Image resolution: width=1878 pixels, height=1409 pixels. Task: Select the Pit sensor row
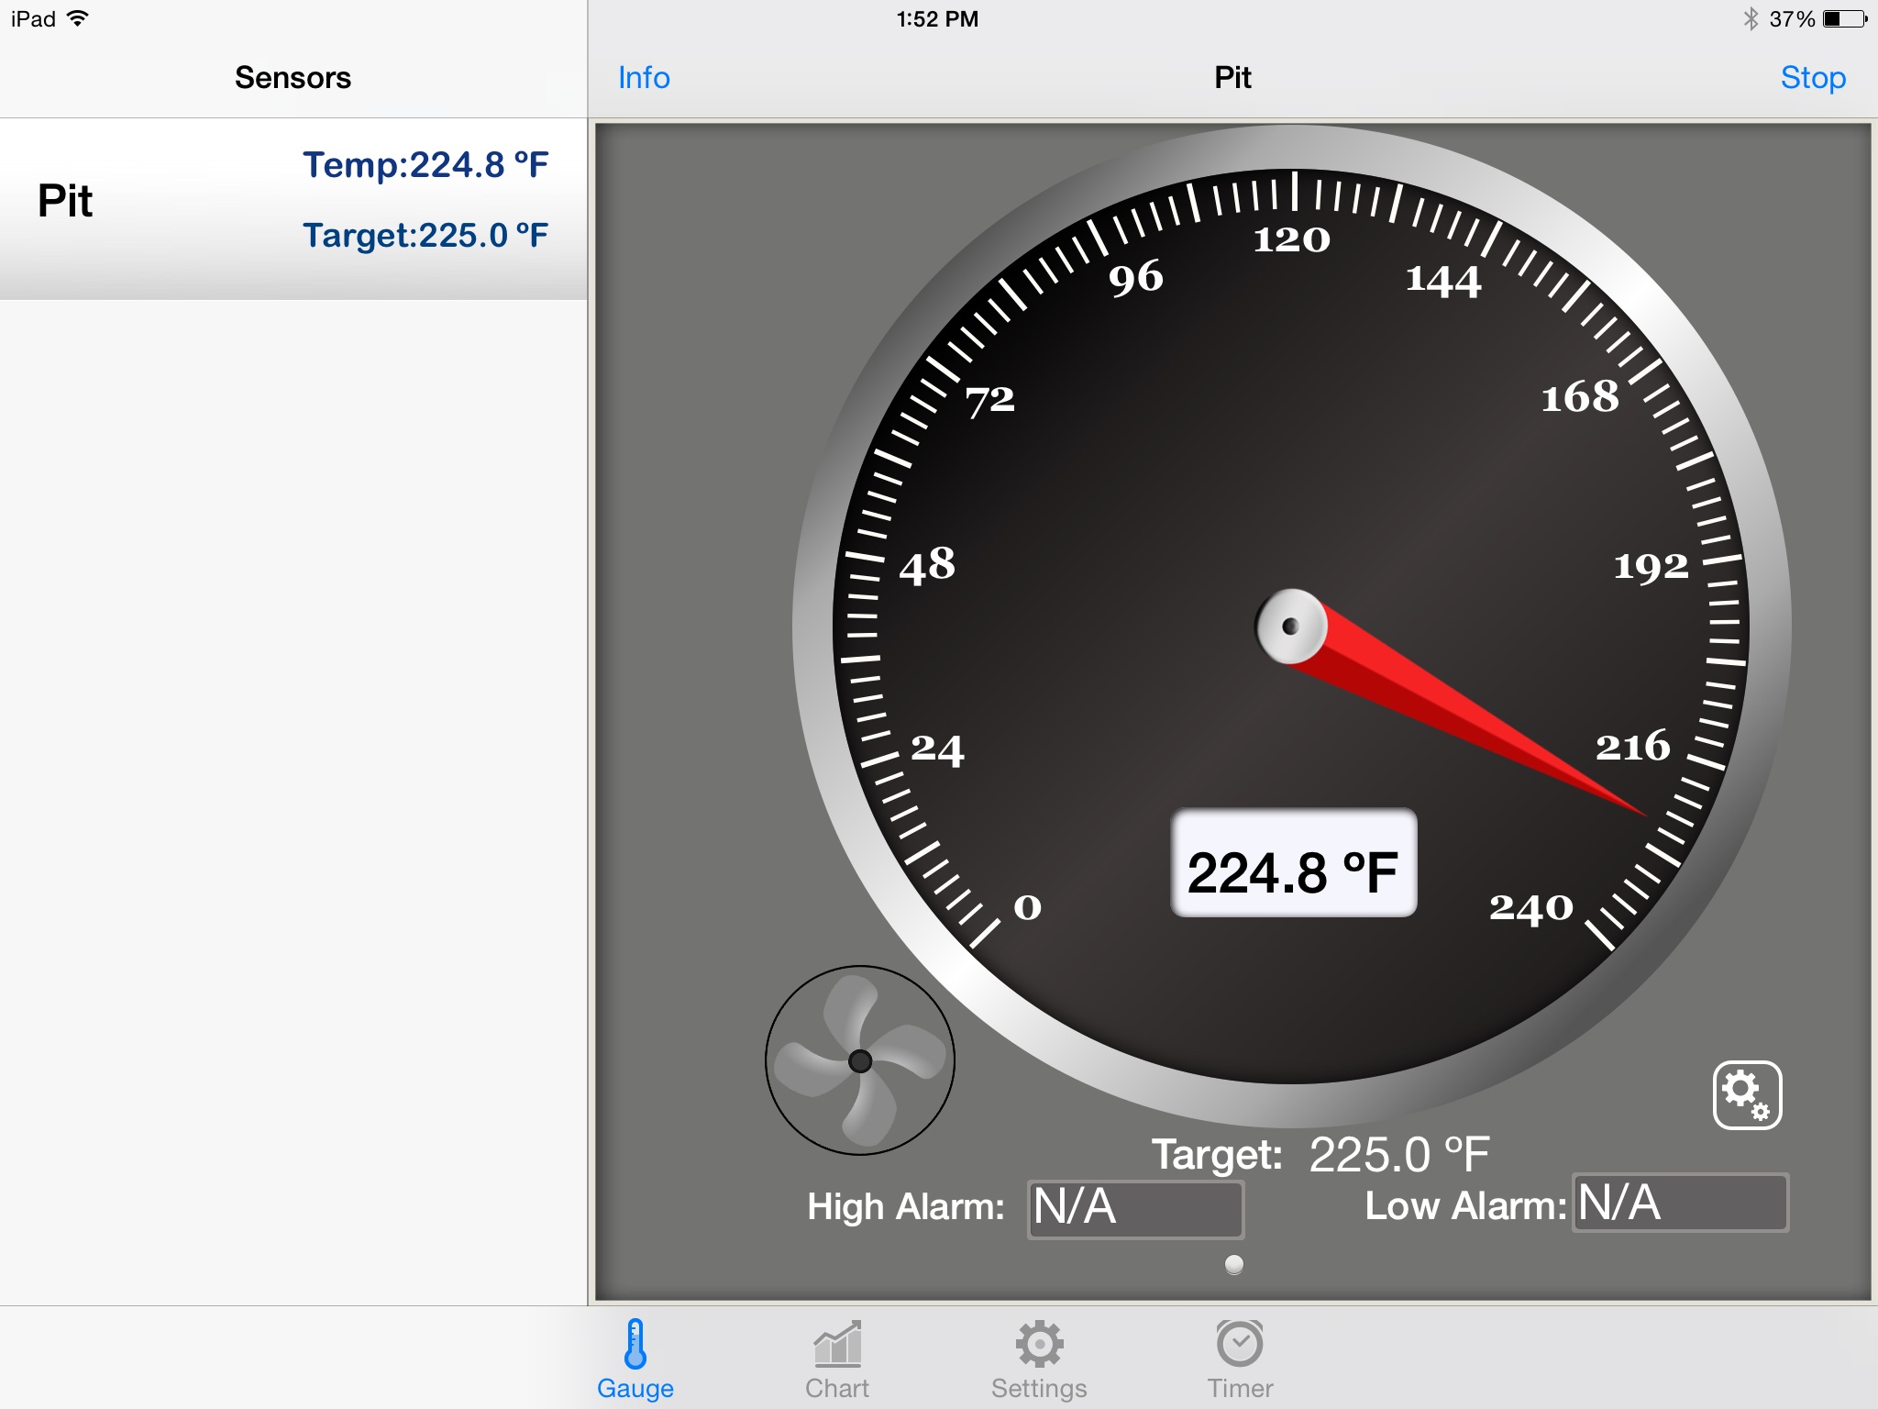click(x=293, y=202)
